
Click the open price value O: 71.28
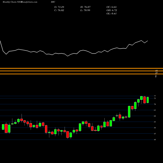pos(59,7)
